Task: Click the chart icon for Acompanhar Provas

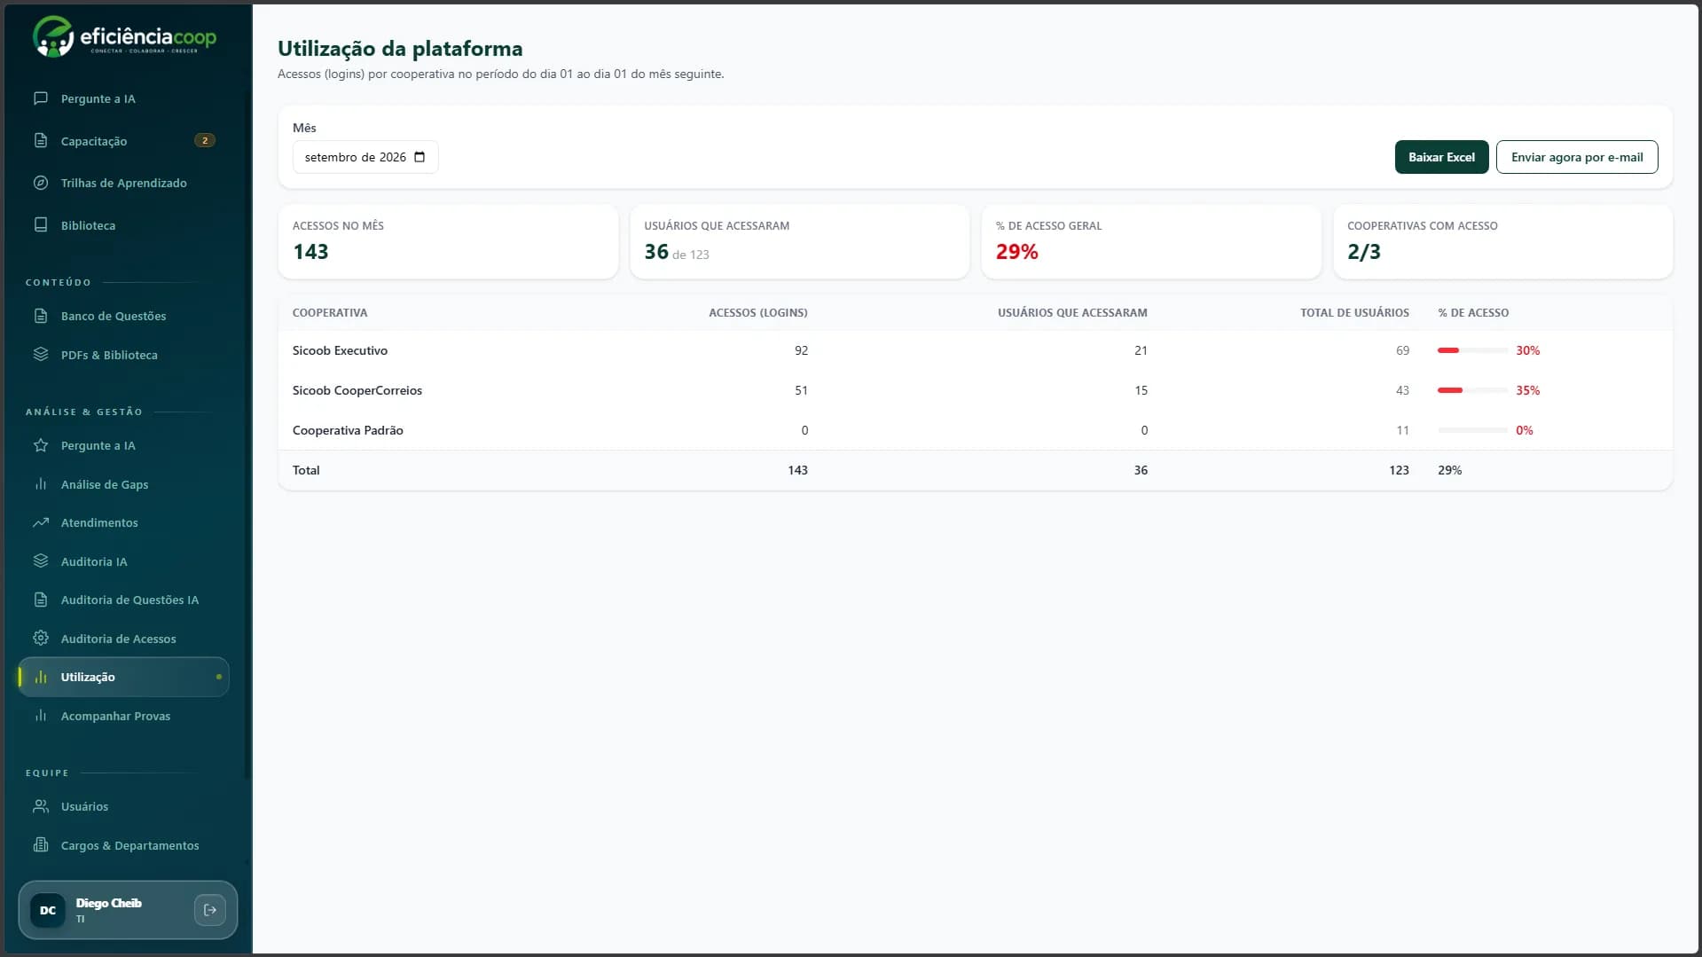Action: pos(41,716)
